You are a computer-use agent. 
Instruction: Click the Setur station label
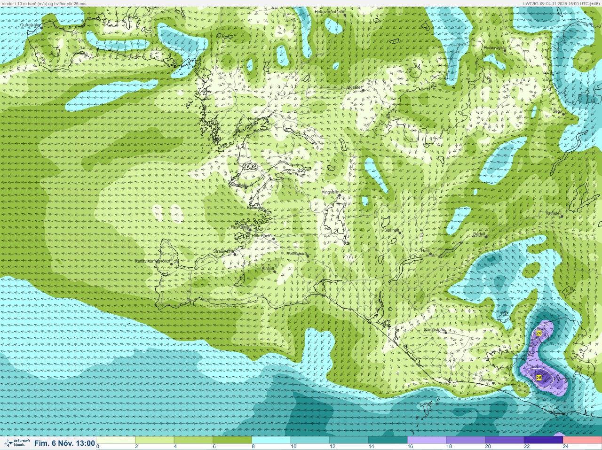click(558, 111)
